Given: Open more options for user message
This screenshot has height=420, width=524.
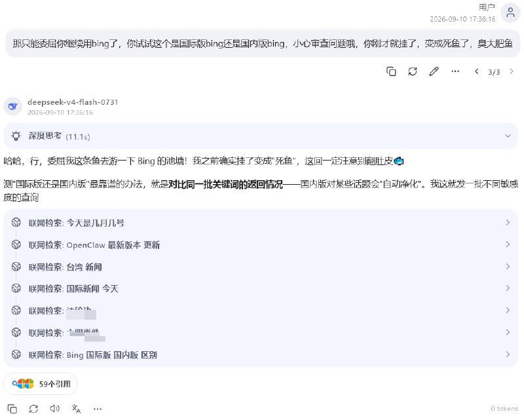Looking at the screenshot, I should pyautogui.click(x=455, y=71).
